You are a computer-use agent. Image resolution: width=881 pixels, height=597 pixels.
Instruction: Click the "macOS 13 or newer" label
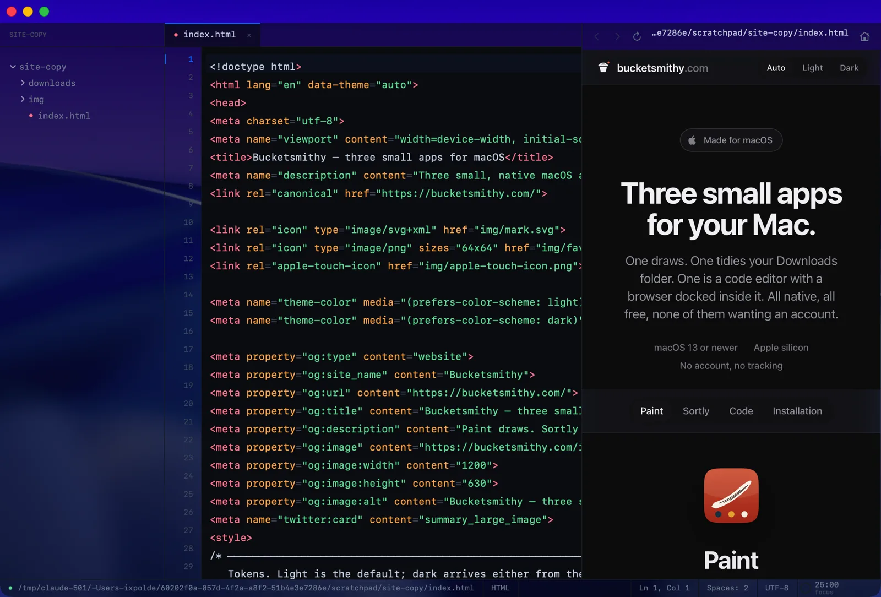pyautogui.click(x=695, y=348)
